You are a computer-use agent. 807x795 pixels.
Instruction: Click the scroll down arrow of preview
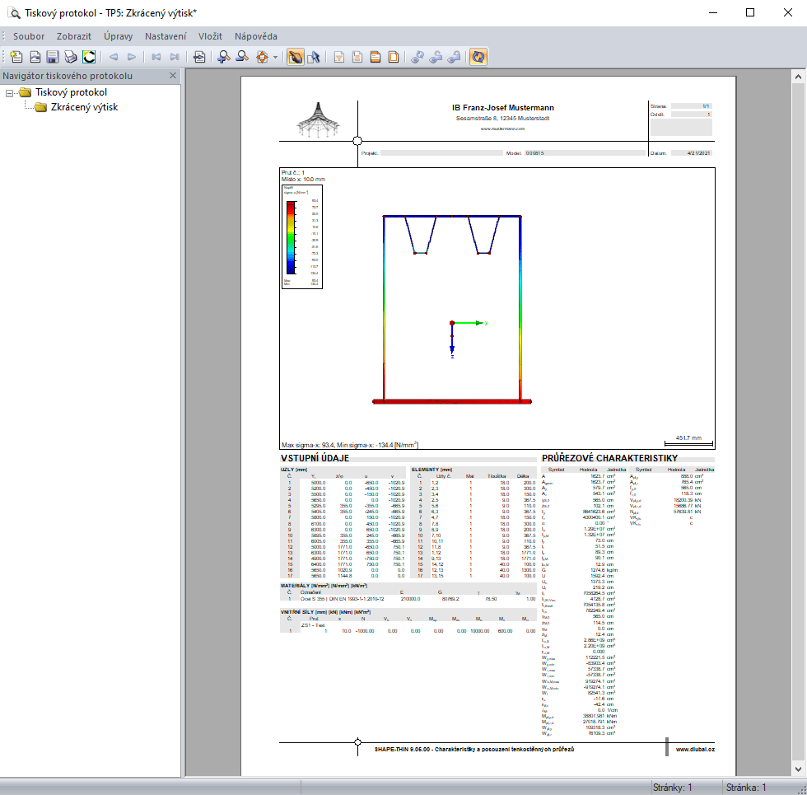point(798,769)
